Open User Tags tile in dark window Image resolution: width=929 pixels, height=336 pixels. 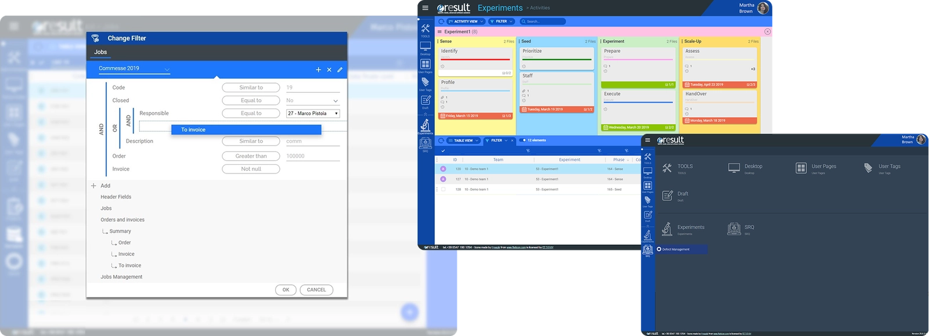point(882,168)
